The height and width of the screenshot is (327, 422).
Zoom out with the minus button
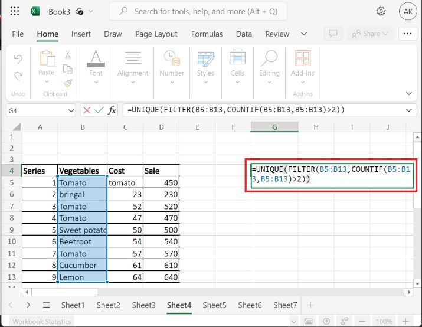click(x=362, y=321)
